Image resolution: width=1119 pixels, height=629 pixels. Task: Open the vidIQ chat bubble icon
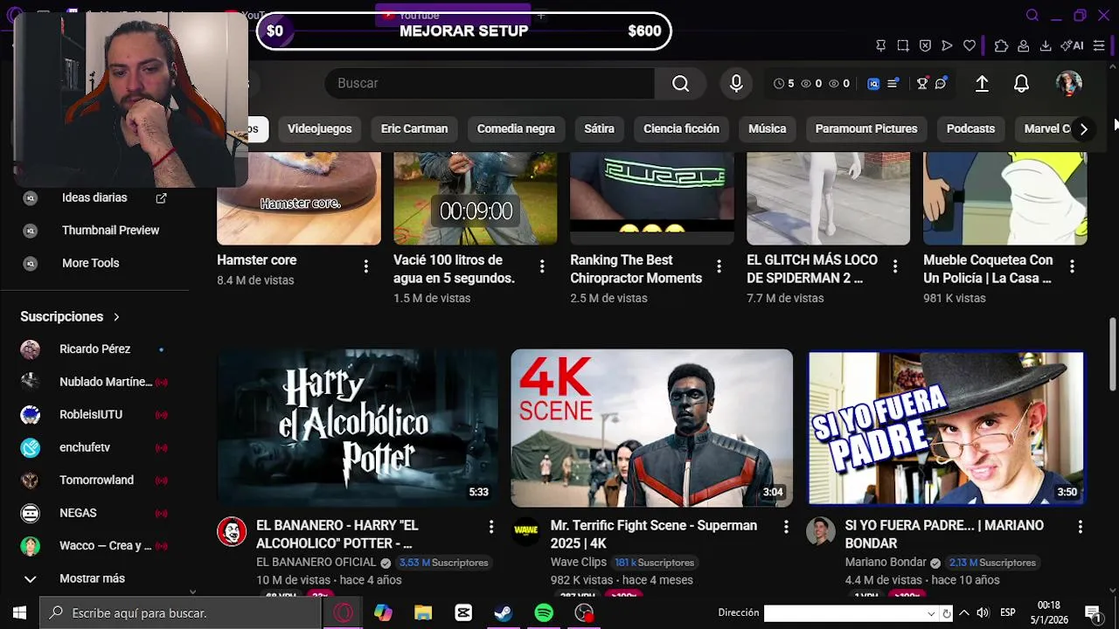point(941,84)
